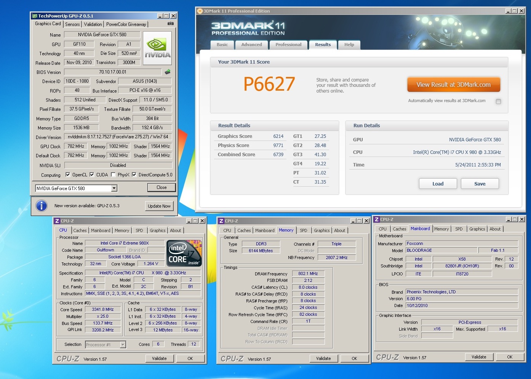Viewport: 531px width, 379px height.
Task: Open the GPU selection dropdown in GPU-Z
Action: pos(114,188)
